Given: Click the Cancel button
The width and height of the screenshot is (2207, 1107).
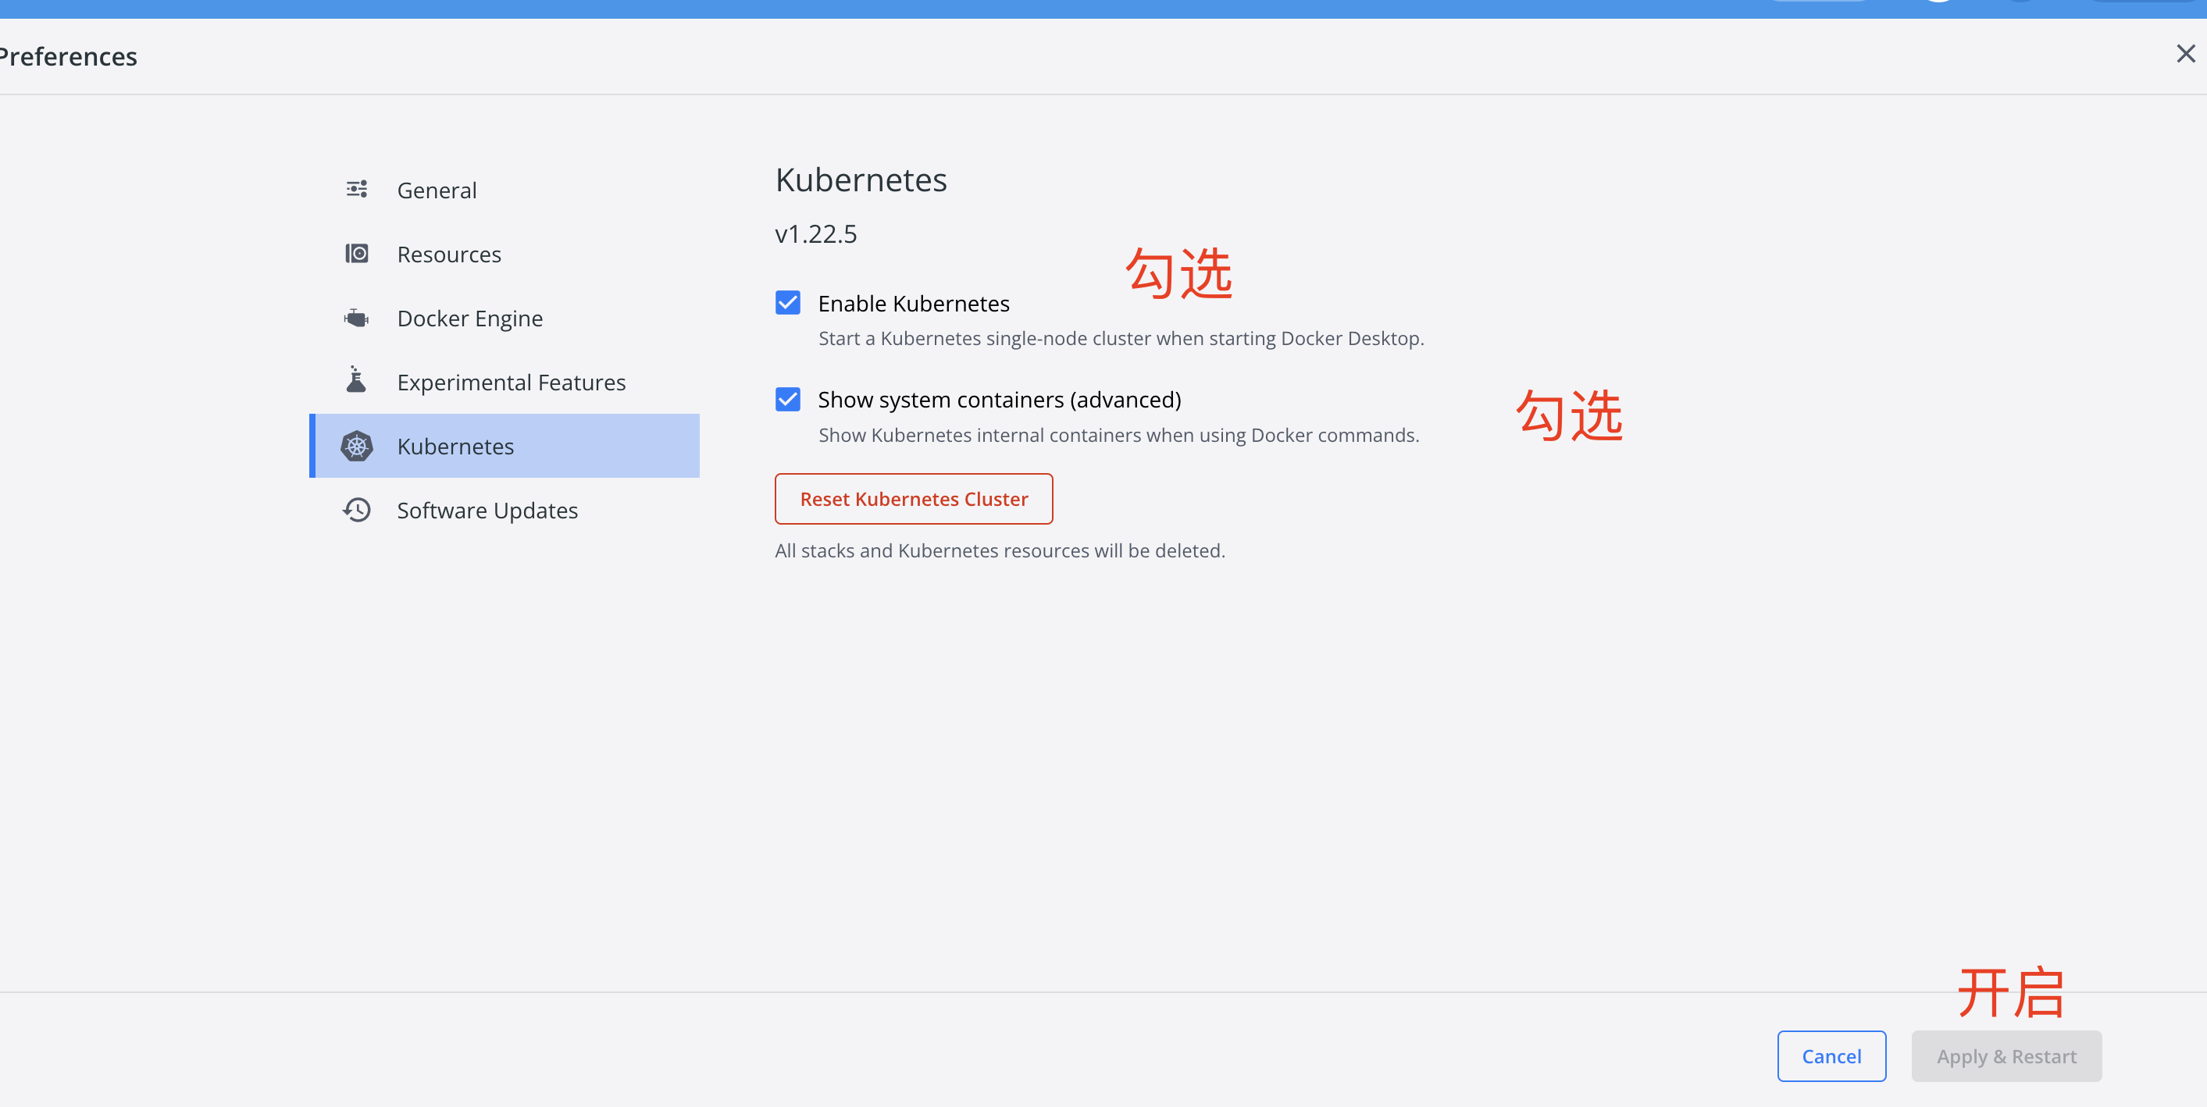Looking at the screenshot, I should (x=1831, y=1055).
